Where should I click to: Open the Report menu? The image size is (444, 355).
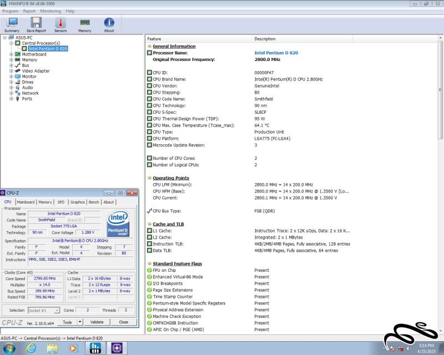click(x=29, y=11)
